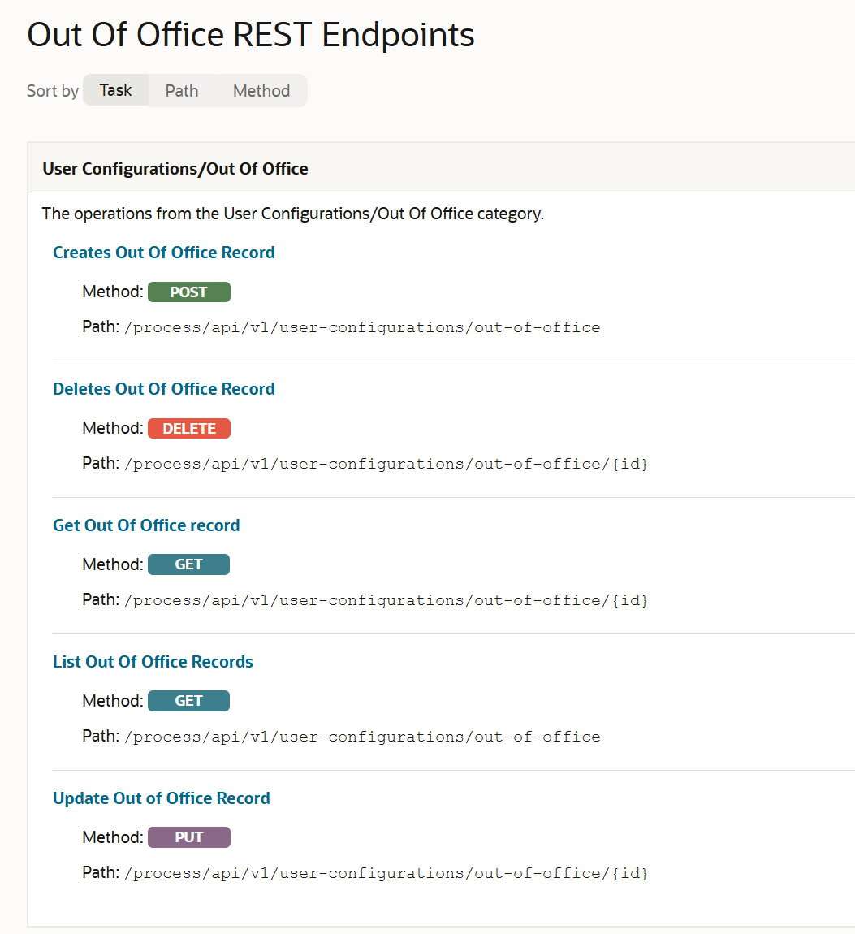Click the GET badge under Get Out Of Office record
The image size is (855, 934).
tap(188, 564)
